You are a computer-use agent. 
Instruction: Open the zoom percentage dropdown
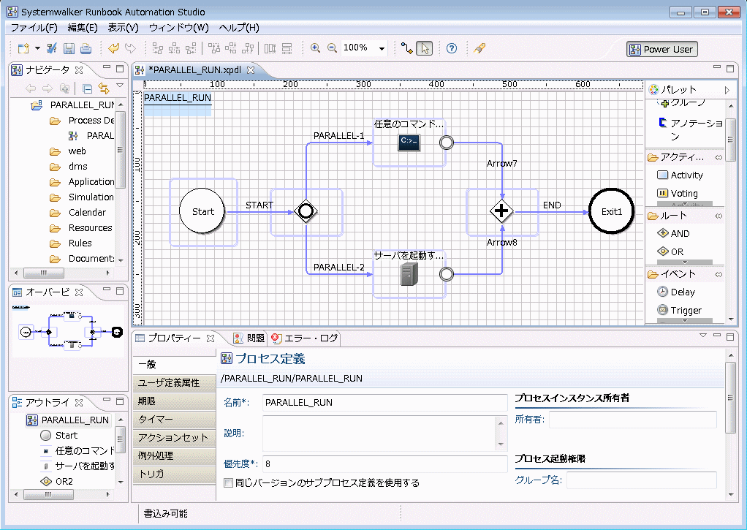tap(382, 49)
